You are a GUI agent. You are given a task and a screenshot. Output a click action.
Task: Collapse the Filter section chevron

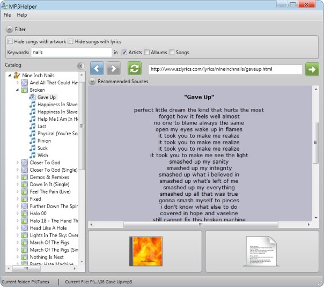(10, 30)
